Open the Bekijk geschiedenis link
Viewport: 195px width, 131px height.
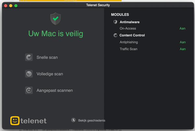[x=92, y=120]
